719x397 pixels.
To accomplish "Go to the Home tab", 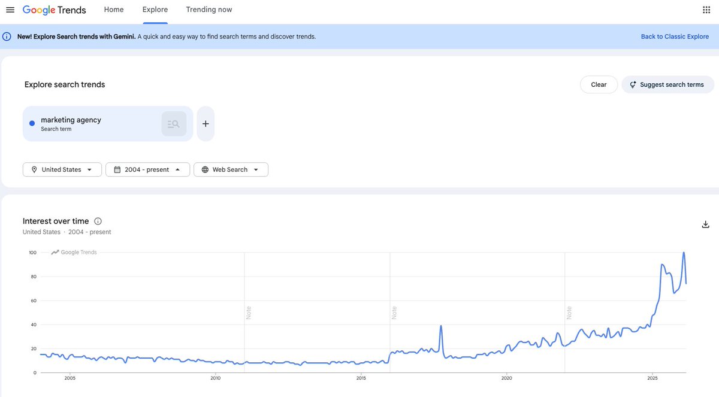I will click(x=114, y=10).
